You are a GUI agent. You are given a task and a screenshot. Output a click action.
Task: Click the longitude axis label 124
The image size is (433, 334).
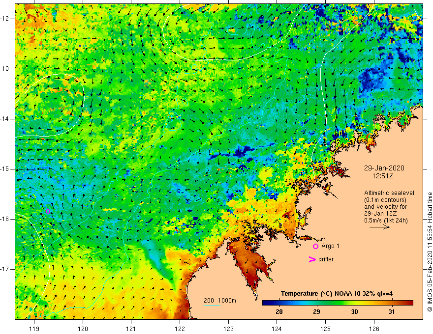pyautogui.click(x=277, y=329)
